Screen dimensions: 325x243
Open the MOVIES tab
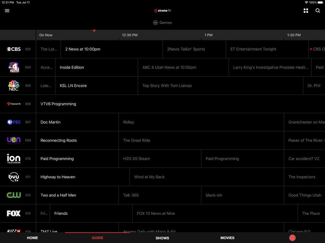[227, 238]
